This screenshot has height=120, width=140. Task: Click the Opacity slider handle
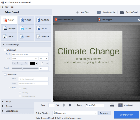(22, 68)
